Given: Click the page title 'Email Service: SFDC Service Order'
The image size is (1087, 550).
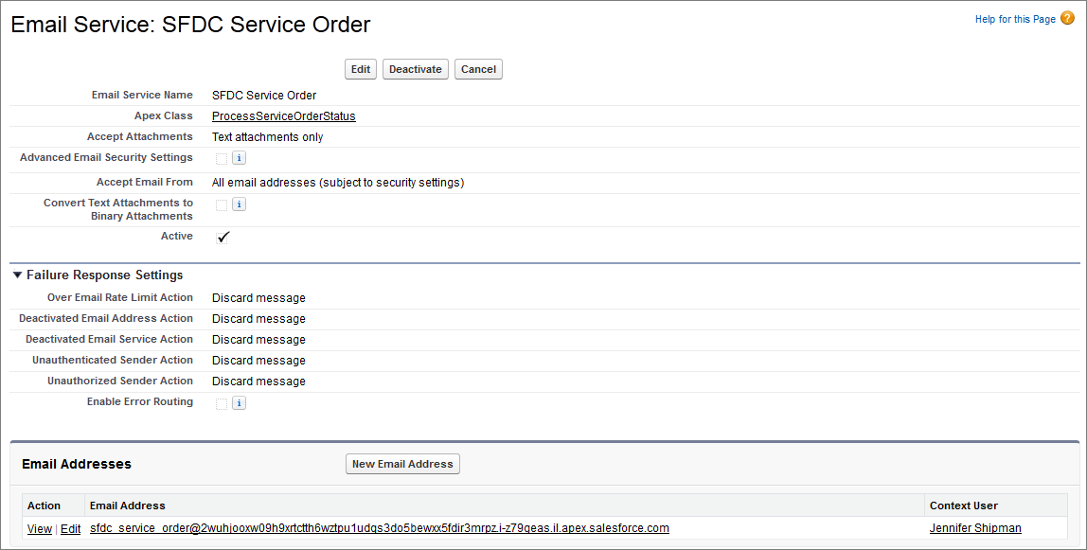Looking at the screenshot, I should pos(190,25).
